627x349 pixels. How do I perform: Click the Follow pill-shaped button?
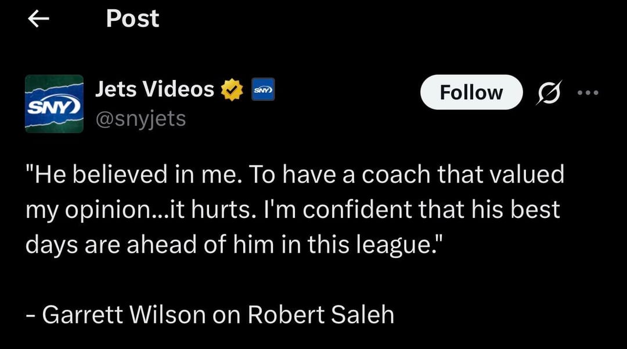point(471,92)
